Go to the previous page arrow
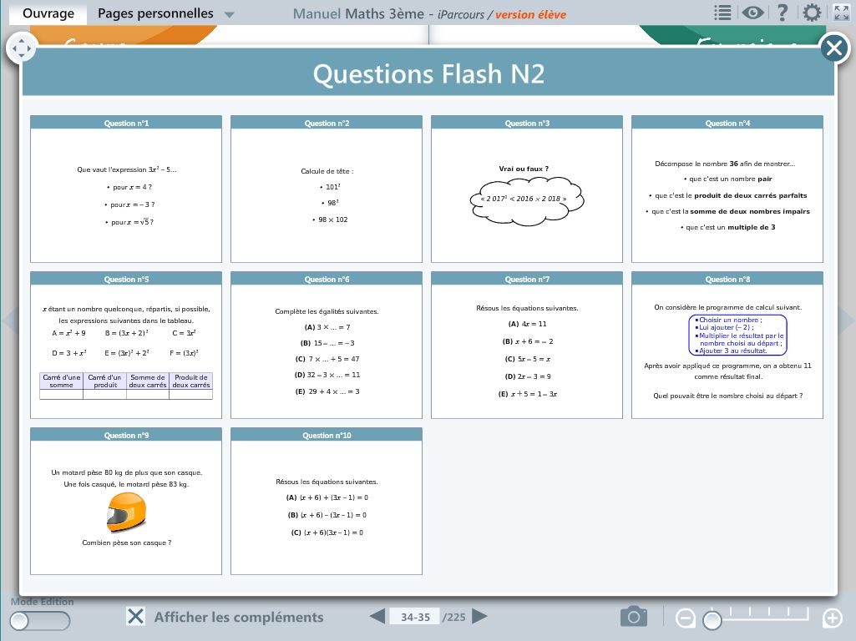The image size is (856, 641). (x=377, y=617)
